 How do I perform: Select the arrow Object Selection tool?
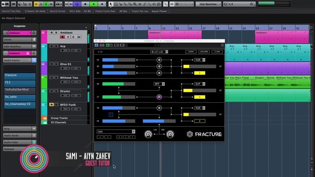(111, 4)
